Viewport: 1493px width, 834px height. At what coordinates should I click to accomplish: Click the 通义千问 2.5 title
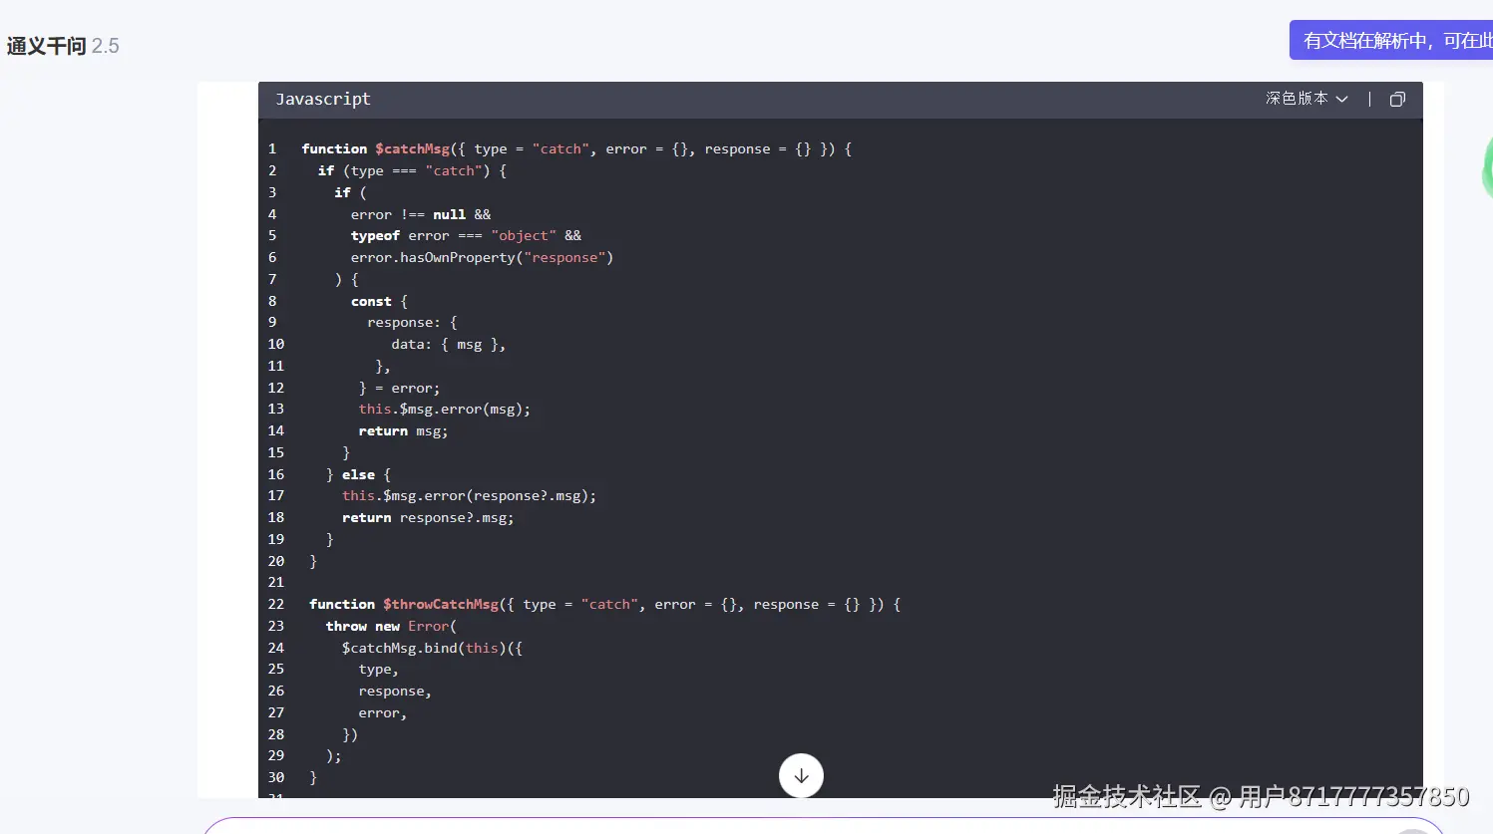coord(63,46)
